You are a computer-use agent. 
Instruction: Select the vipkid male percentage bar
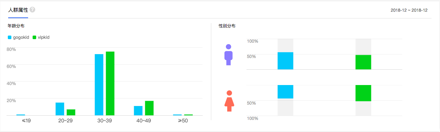363,62
